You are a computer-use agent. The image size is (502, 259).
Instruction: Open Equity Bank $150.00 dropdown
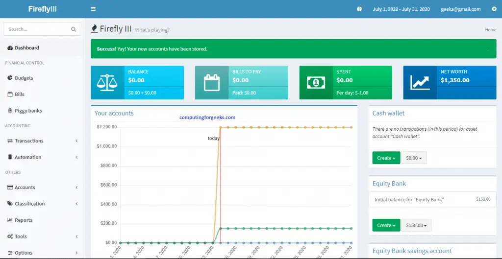pyautogui.click(x=416, y=225)
